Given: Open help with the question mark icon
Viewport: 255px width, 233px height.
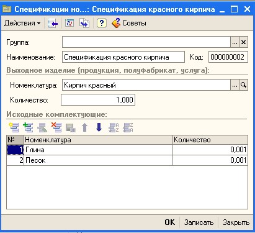Looking at the screenshot, I should [x=101, y=23].
